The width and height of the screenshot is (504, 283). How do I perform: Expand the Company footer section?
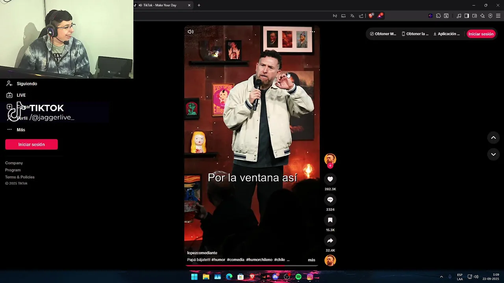point(14,163)
